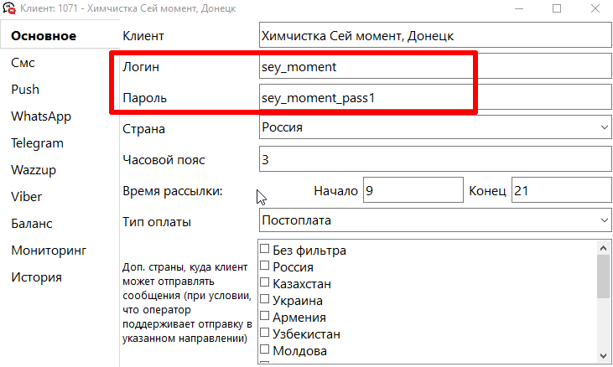Open the Страна dropdown

tap(435, 127)
